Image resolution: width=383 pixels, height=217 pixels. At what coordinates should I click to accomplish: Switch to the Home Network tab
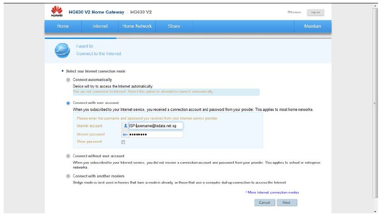pyautogui.click(x=137, y=26)
